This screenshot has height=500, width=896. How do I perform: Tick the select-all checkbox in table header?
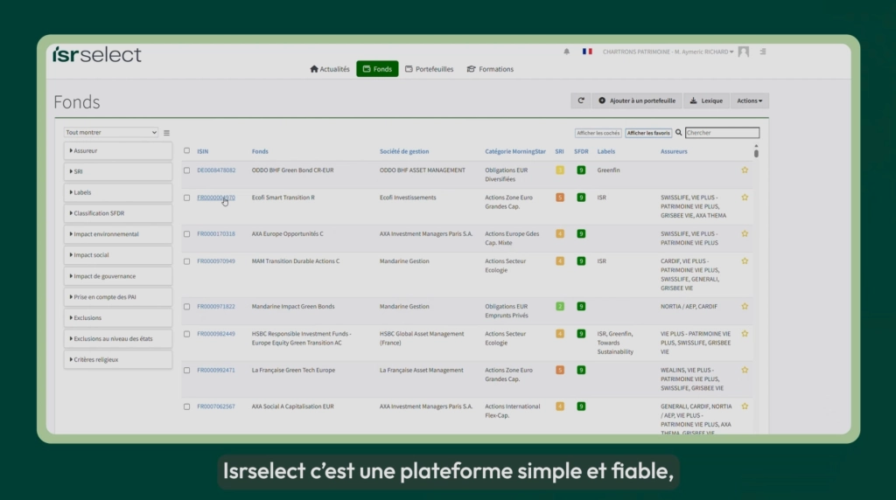click(x=187, y=150)
